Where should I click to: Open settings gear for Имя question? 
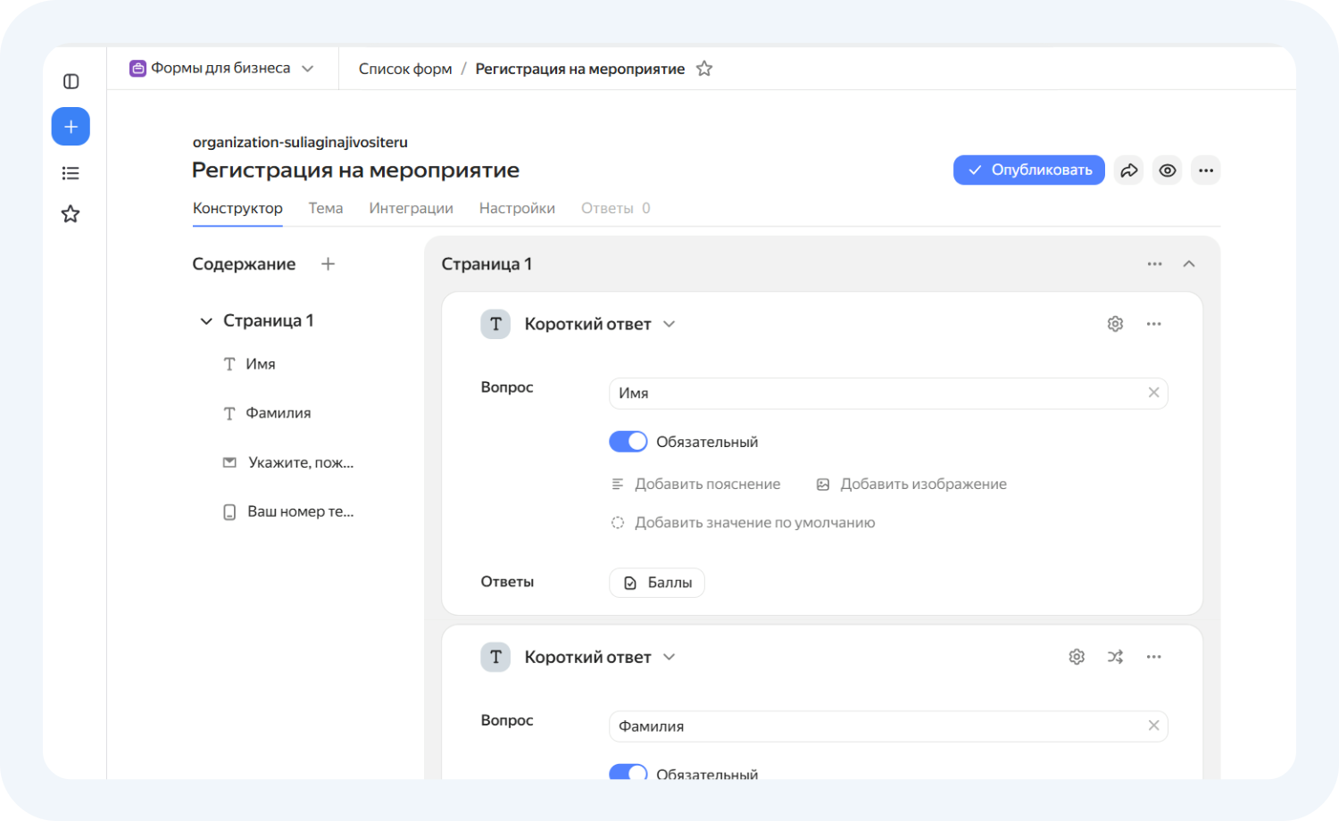pyautogui.click(x=1115, y=324)
